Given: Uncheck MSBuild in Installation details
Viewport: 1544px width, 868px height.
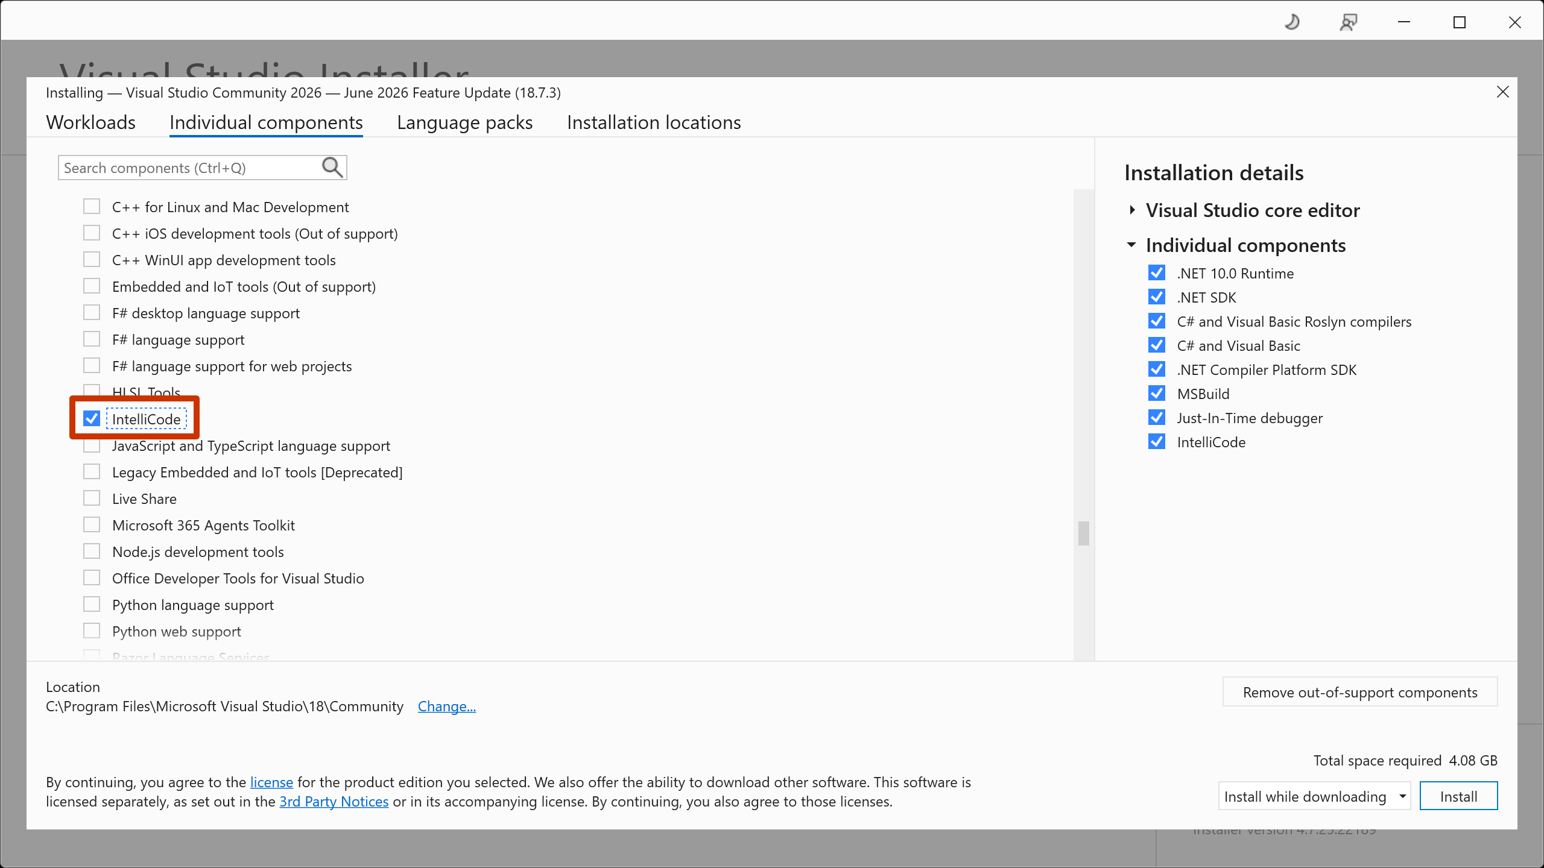Looking at the screenshot, I should [1157, 394].
